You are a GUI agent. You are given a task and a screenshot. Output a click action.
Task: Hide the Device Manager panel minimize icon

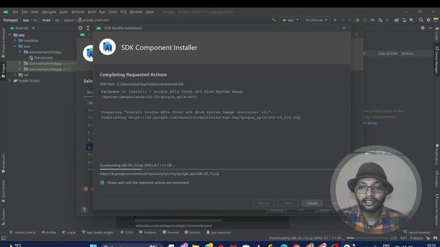(x=430, y=28)
